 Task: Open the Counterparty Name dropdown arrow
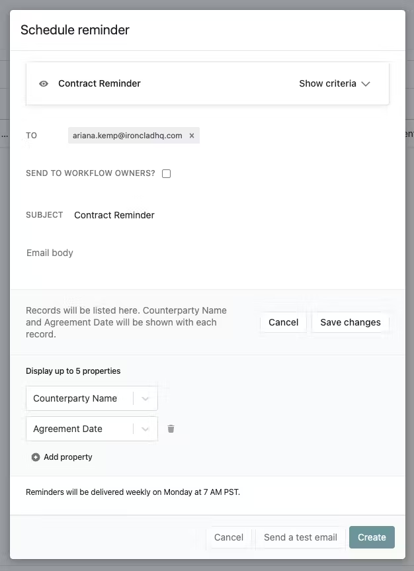pyautogui.click(x=145, y=398)
